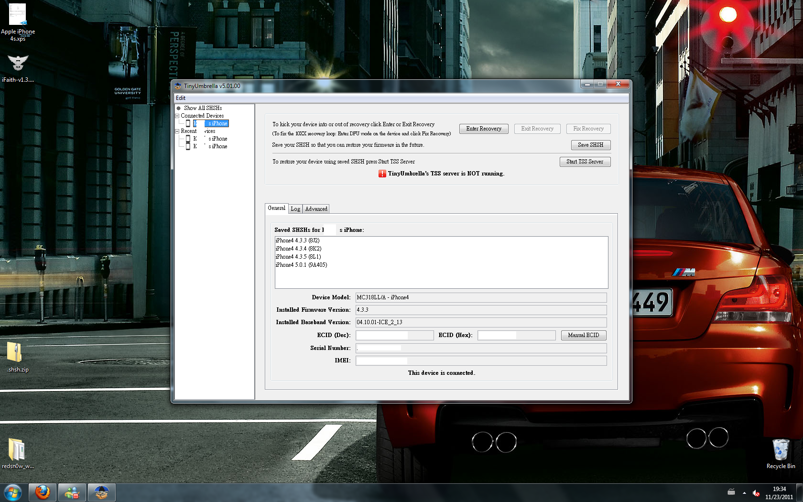The image size is (803, 502).
Task: Open the clock showing 19:34
Action: [x=779, y=493]
